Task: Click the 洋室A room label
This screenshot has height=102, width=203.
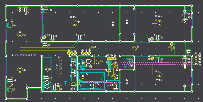Action: pos(73,17)
